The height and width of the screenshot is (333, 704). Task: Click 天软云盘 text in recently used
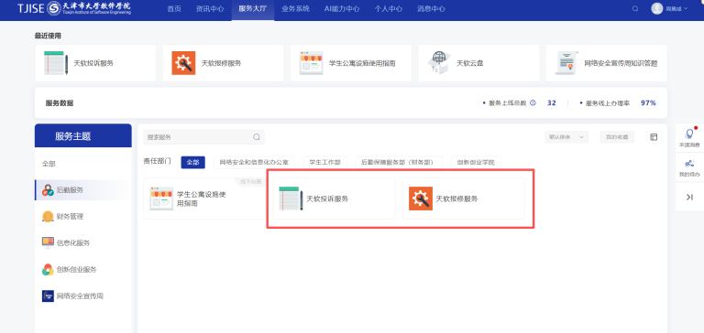(x=470, y=63)
